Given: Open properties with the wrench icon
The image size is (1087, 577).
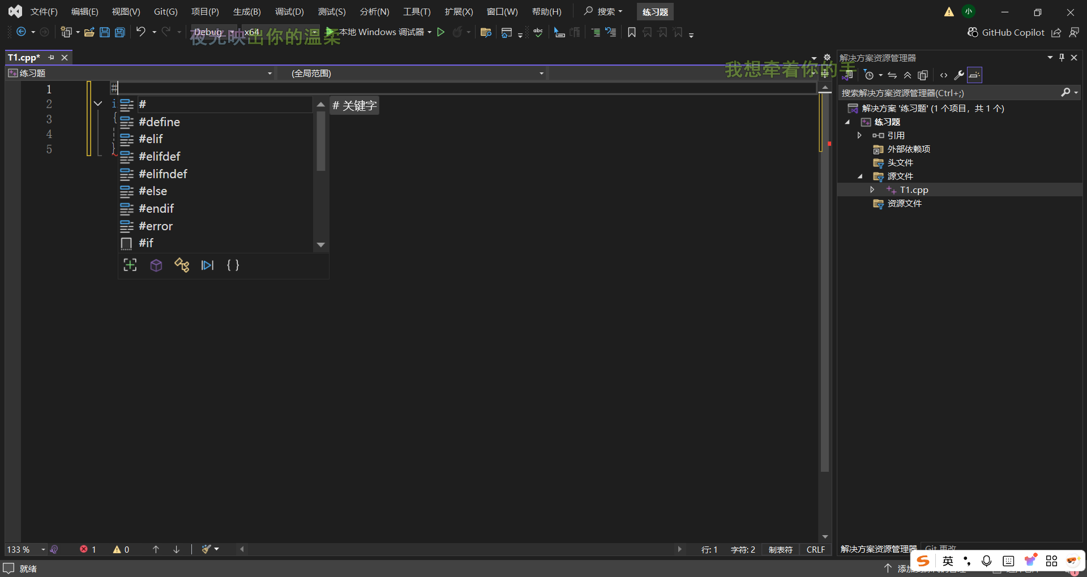Looking at the screenshot, I should click(959, 75).
